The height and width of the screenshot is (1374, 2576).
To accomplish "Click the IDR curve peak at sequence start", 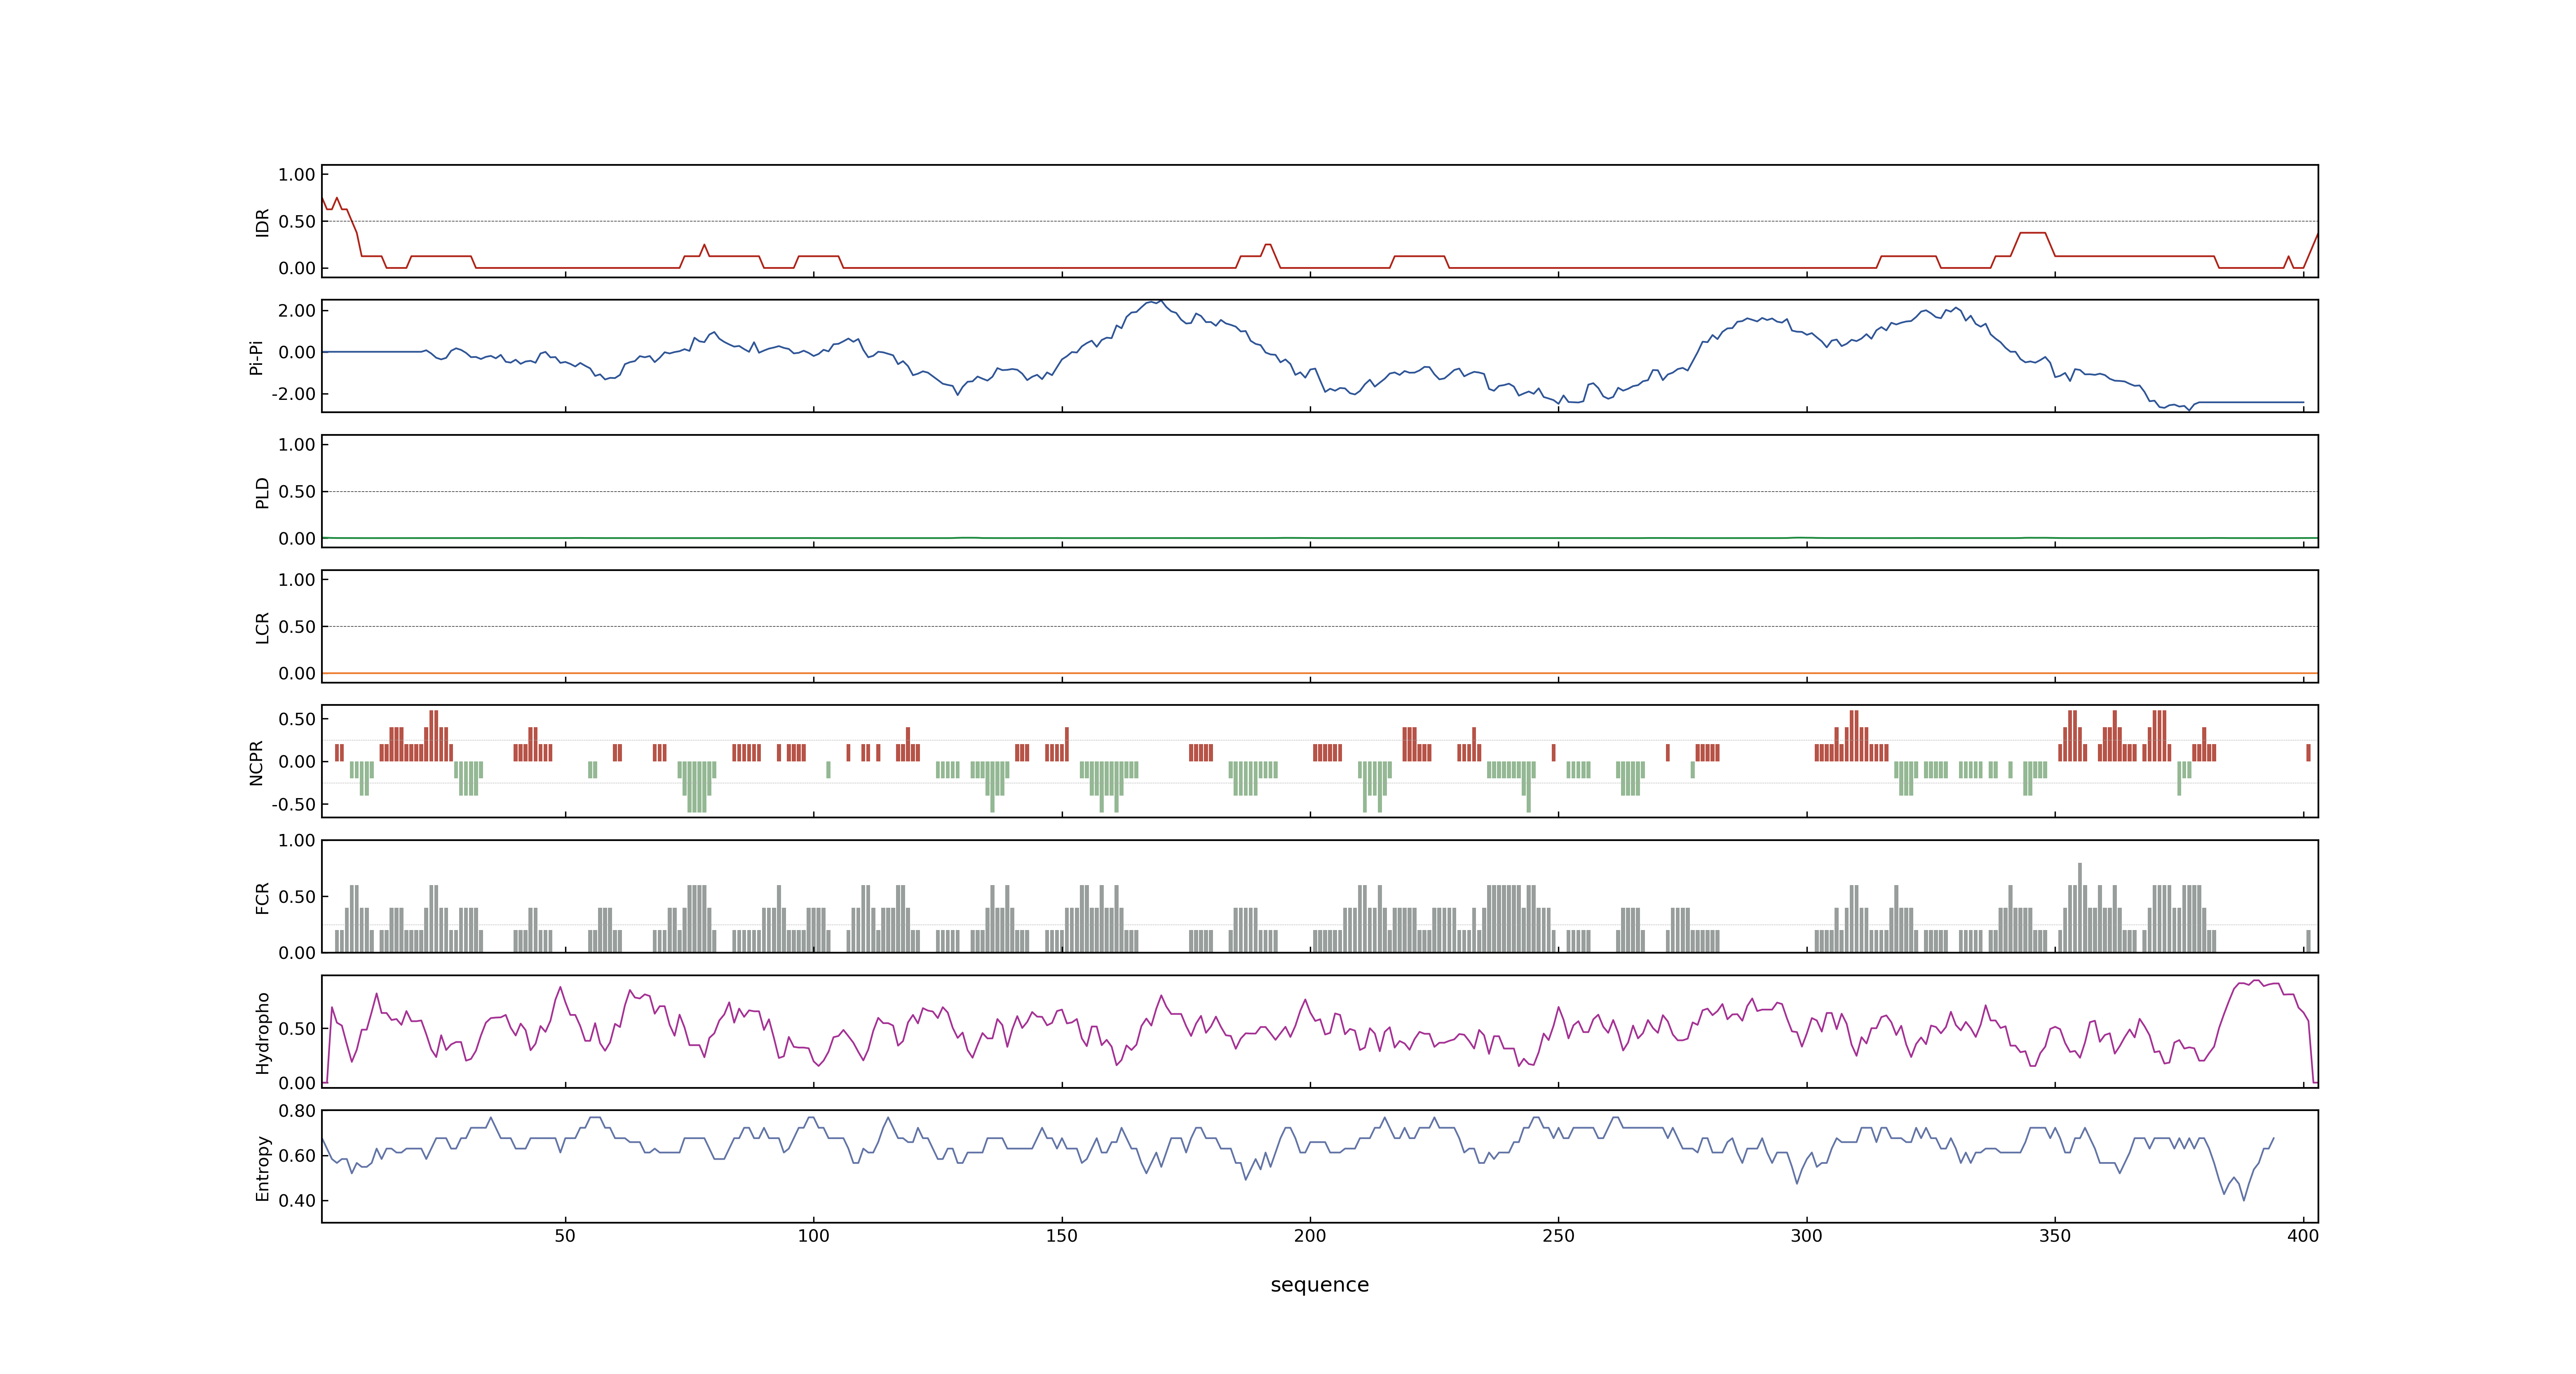I will (336, 199).
